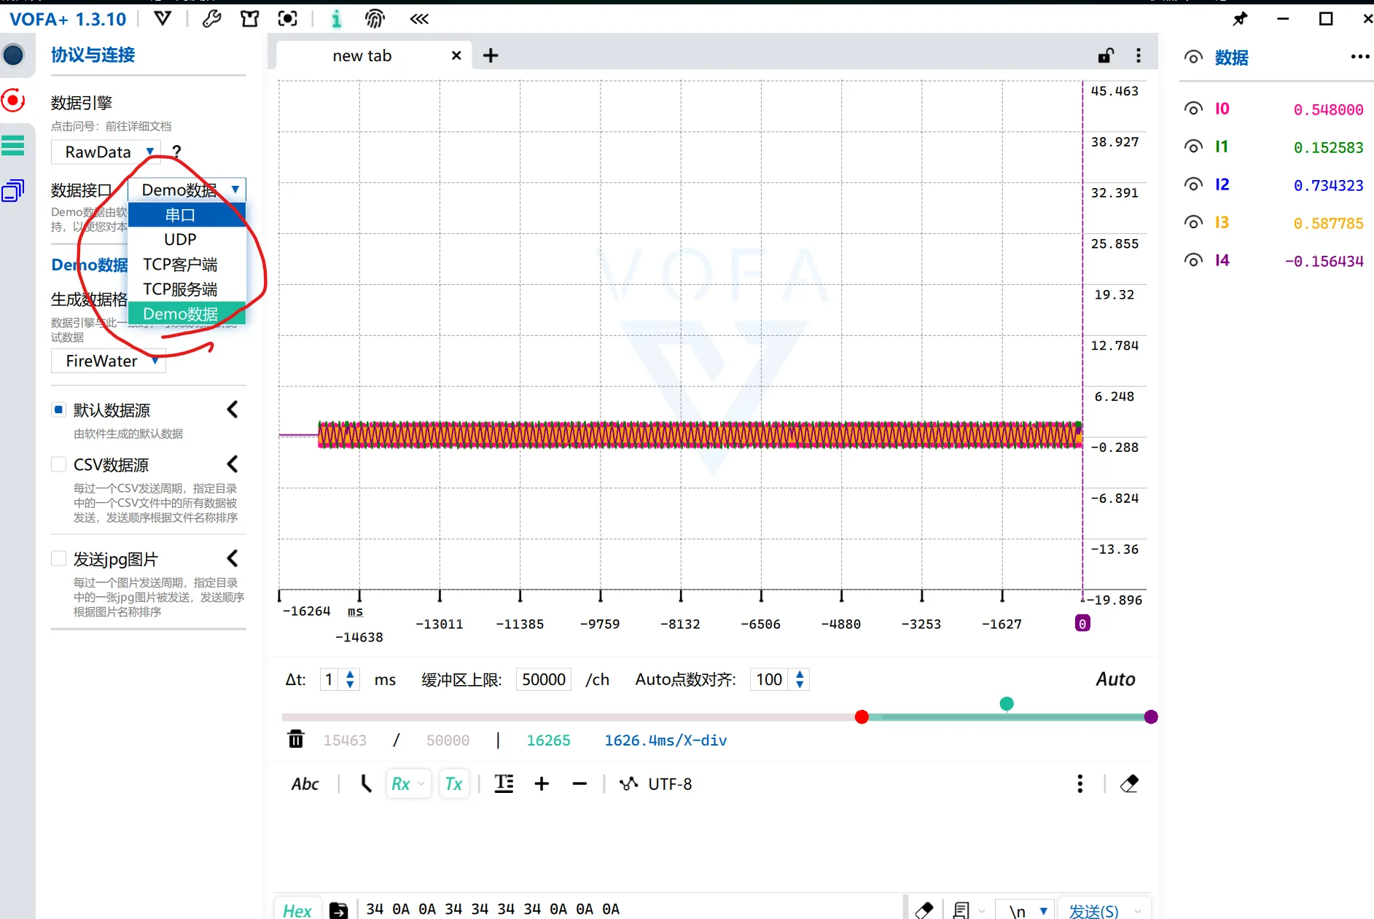The image size is (1374, 919).
Task: Expand the 默认数据源 section chevron
Action: point(233,410)
